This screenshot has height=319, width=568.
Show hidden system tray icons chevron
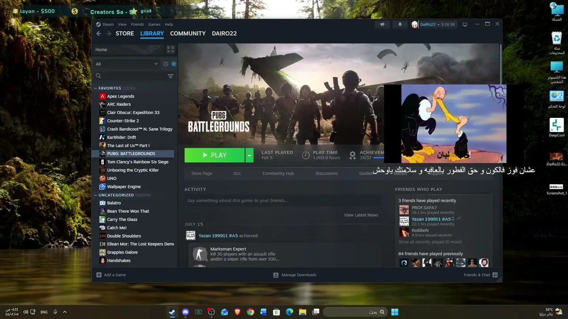click(x=65, y=312)
